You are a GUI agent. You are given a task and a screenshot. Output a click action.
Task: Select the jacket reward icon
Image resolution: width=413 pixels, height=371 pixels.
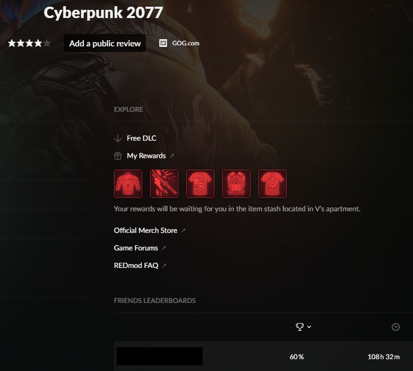[x=128, y=183]
